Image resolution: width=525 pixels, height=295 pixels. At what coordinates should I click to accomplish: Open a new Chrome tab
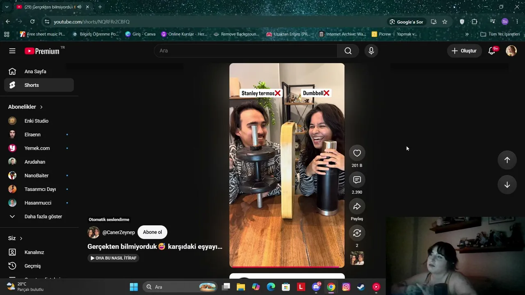(x=100, y=7)
